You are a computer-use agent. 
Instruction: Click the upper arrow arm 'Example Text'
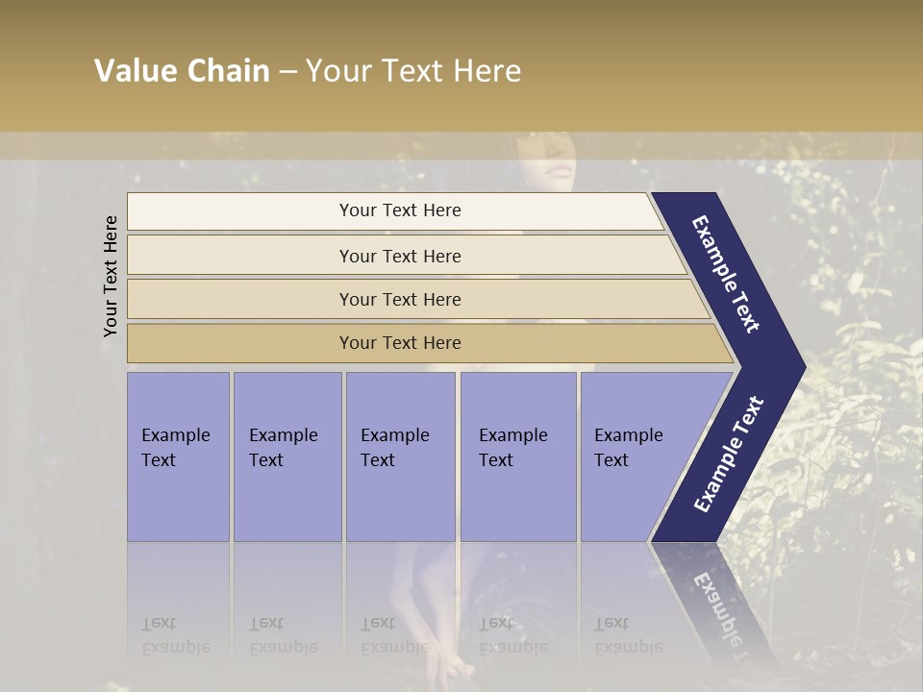tap(725, 274)
